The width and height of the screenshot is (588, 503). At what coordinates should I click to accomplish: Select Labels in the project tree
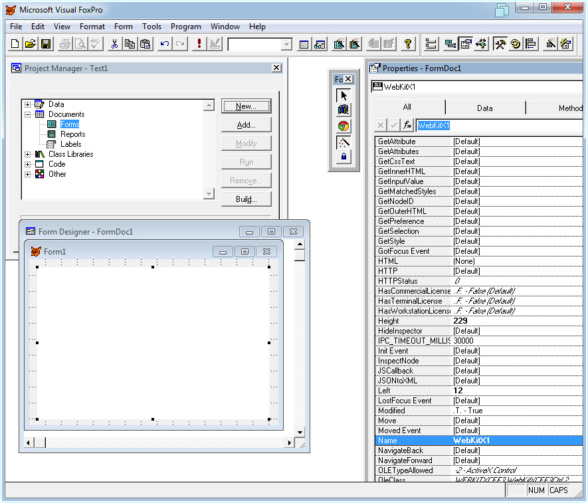(71, 144)
